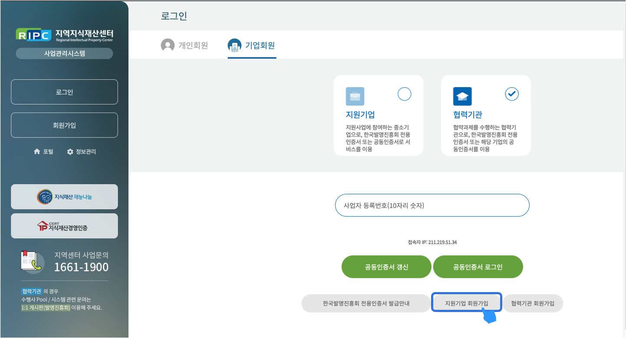Select the checked 협력기관 radio circle
This screenshot has height=338, width=626.
coord(512,94)
